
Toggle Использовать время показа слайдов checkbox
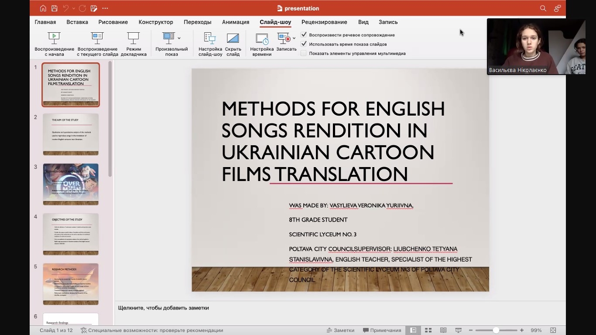click(304, 44)
